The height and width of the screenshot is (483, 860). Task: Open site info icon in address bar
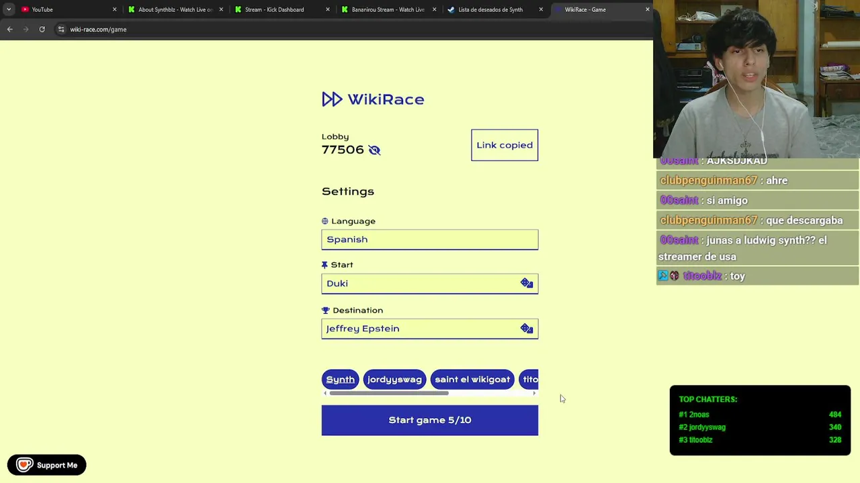click(x=61, y=30)
